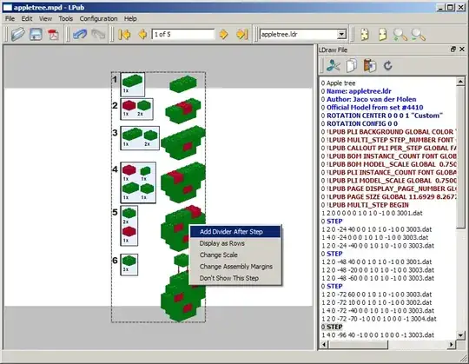Open the Configuration menu

point(98,18)
